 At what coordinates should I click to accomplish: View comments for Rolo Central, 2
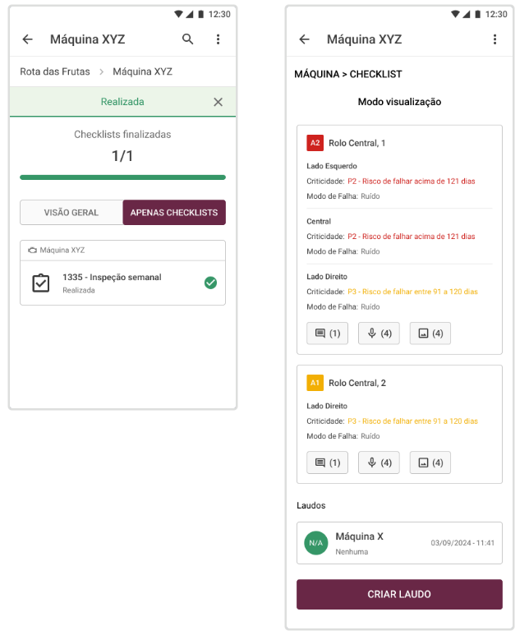[327, 462]
